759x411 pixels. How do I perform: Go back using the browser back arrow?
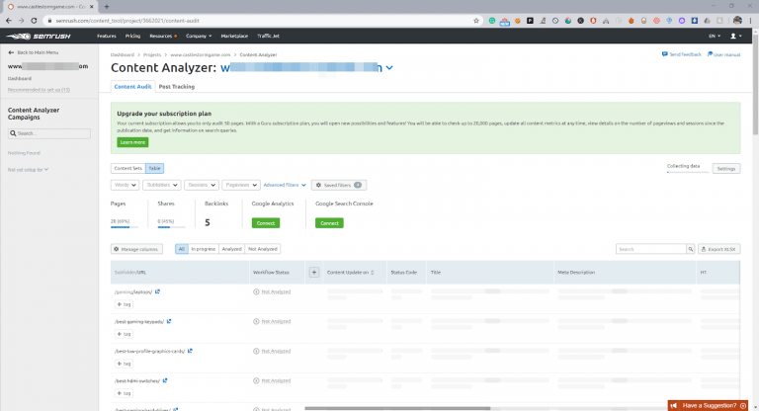click(9, 21)
